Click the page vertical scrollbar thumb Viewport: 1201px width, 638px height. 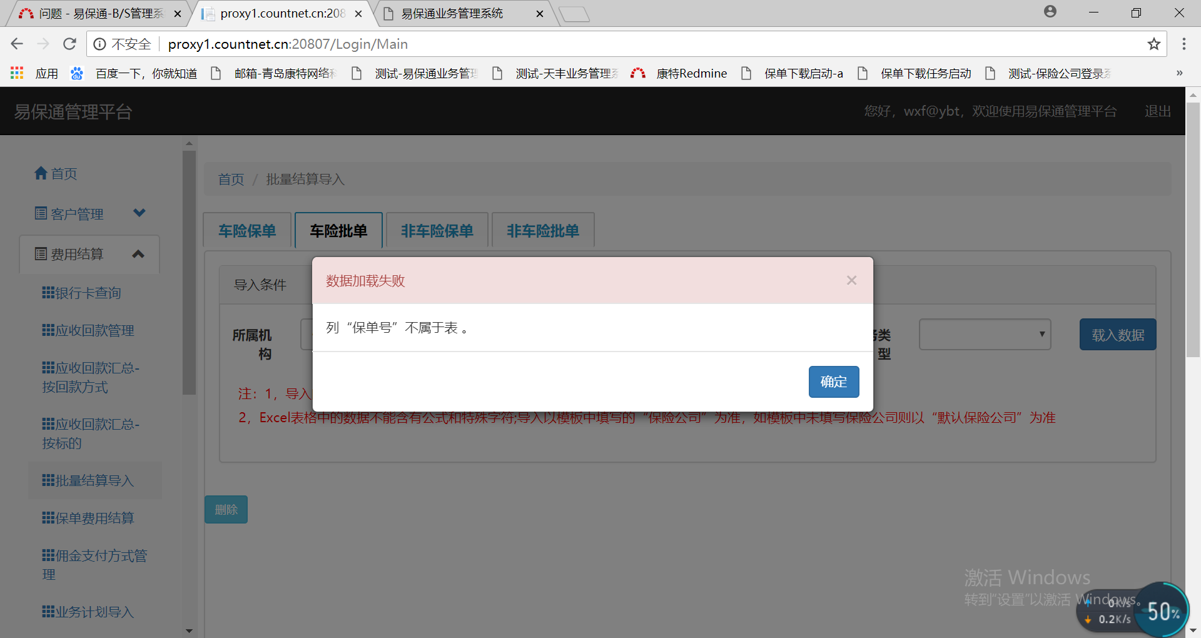coord(1193,230)
